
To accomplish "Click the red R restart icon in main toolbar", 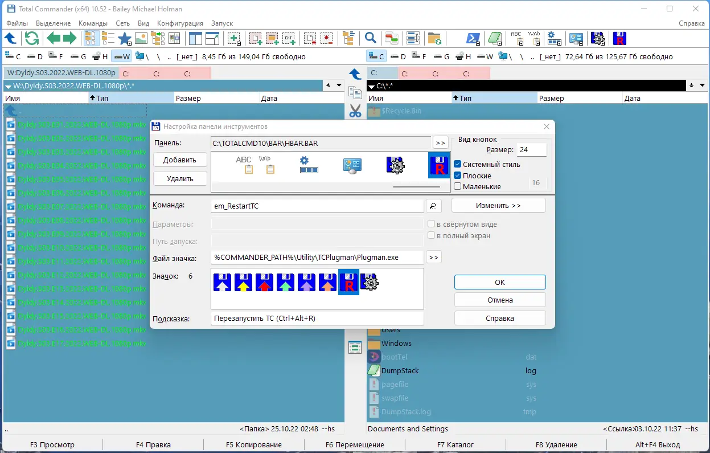I will [x=620, y=38].
